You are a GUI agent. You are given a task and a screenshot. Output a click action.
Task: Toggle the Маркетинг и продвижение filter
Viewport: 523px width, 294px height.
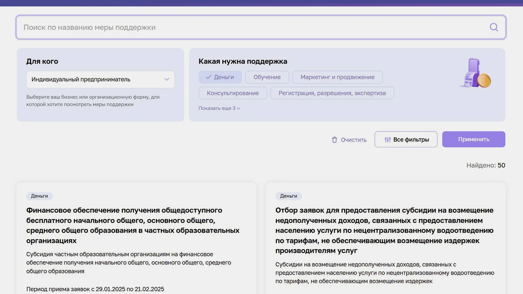[337, 77]
